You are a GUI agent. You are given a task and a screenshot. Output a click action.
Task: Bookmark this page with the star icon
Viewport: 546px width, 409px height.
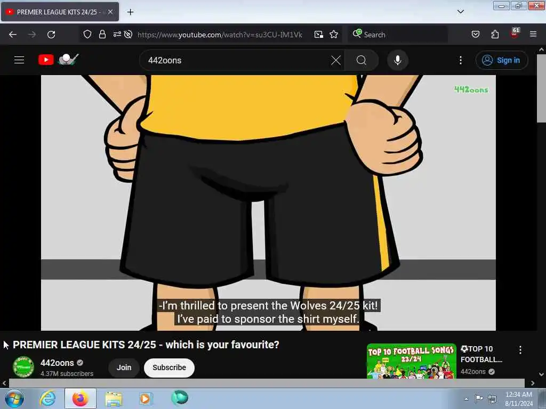[334, 35]
